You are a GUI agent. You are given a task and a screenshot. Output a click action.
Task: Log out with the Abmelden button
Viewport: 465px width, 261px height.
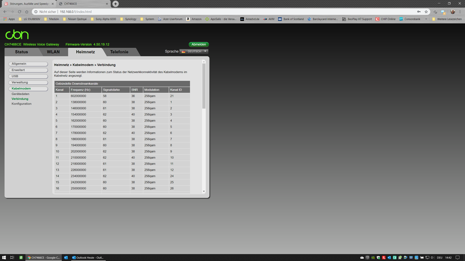coord(198,45)
